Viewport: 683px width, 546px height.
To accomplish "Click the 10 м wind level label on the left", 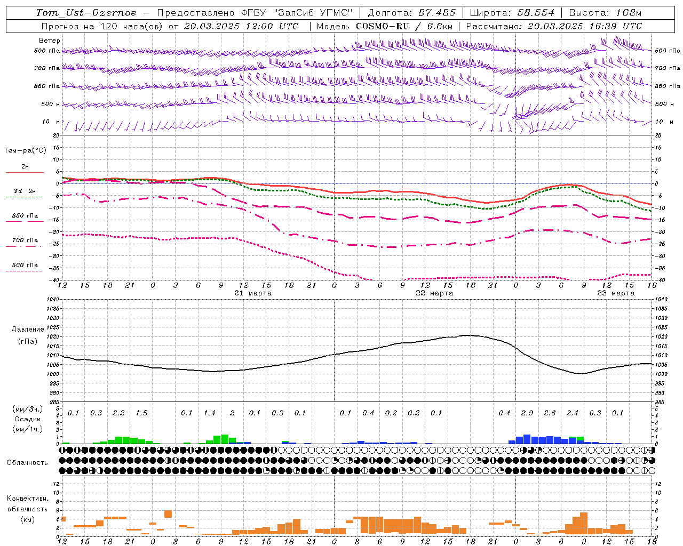I will click(51, 122).
